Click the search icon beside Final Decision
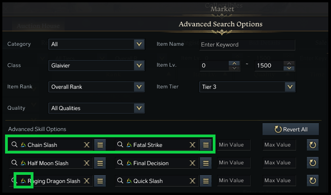The width and height of the screenshot is (331, 195). 120,163
